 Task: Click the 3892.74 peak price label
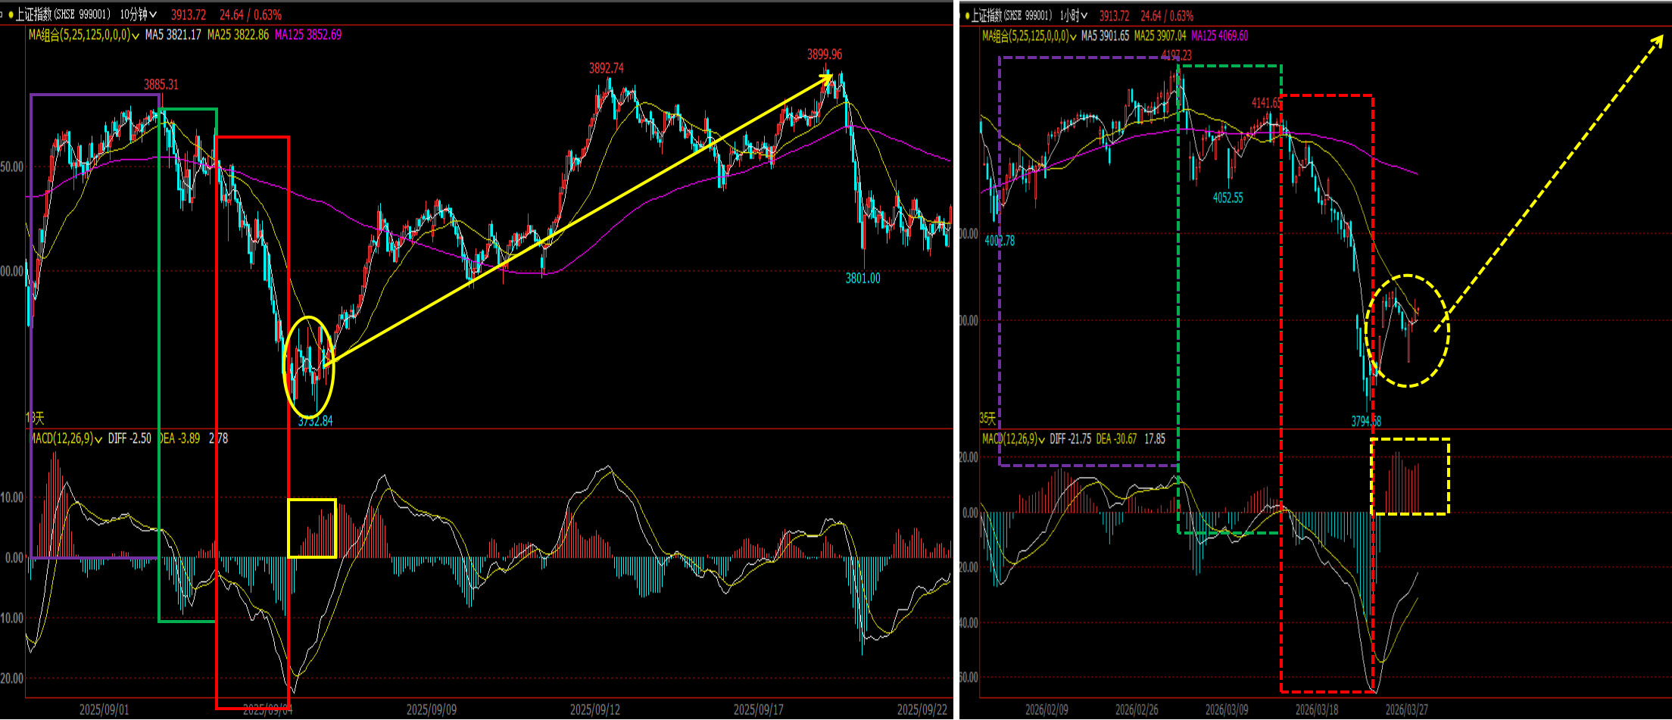pos(607,68)
